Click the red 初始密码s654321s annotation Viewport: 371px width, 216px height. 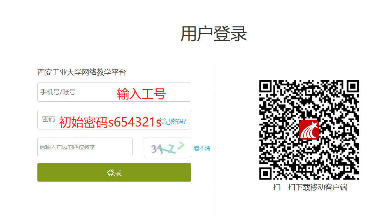(110, 122)
